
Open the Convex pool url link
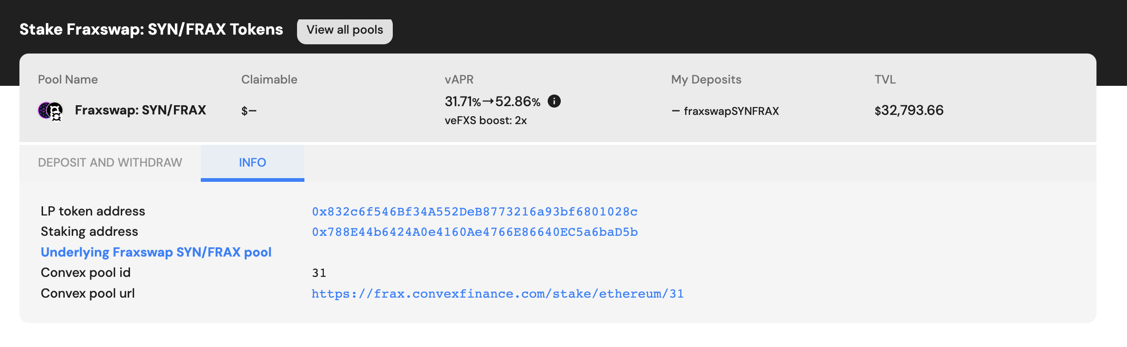tap(497, 294)
